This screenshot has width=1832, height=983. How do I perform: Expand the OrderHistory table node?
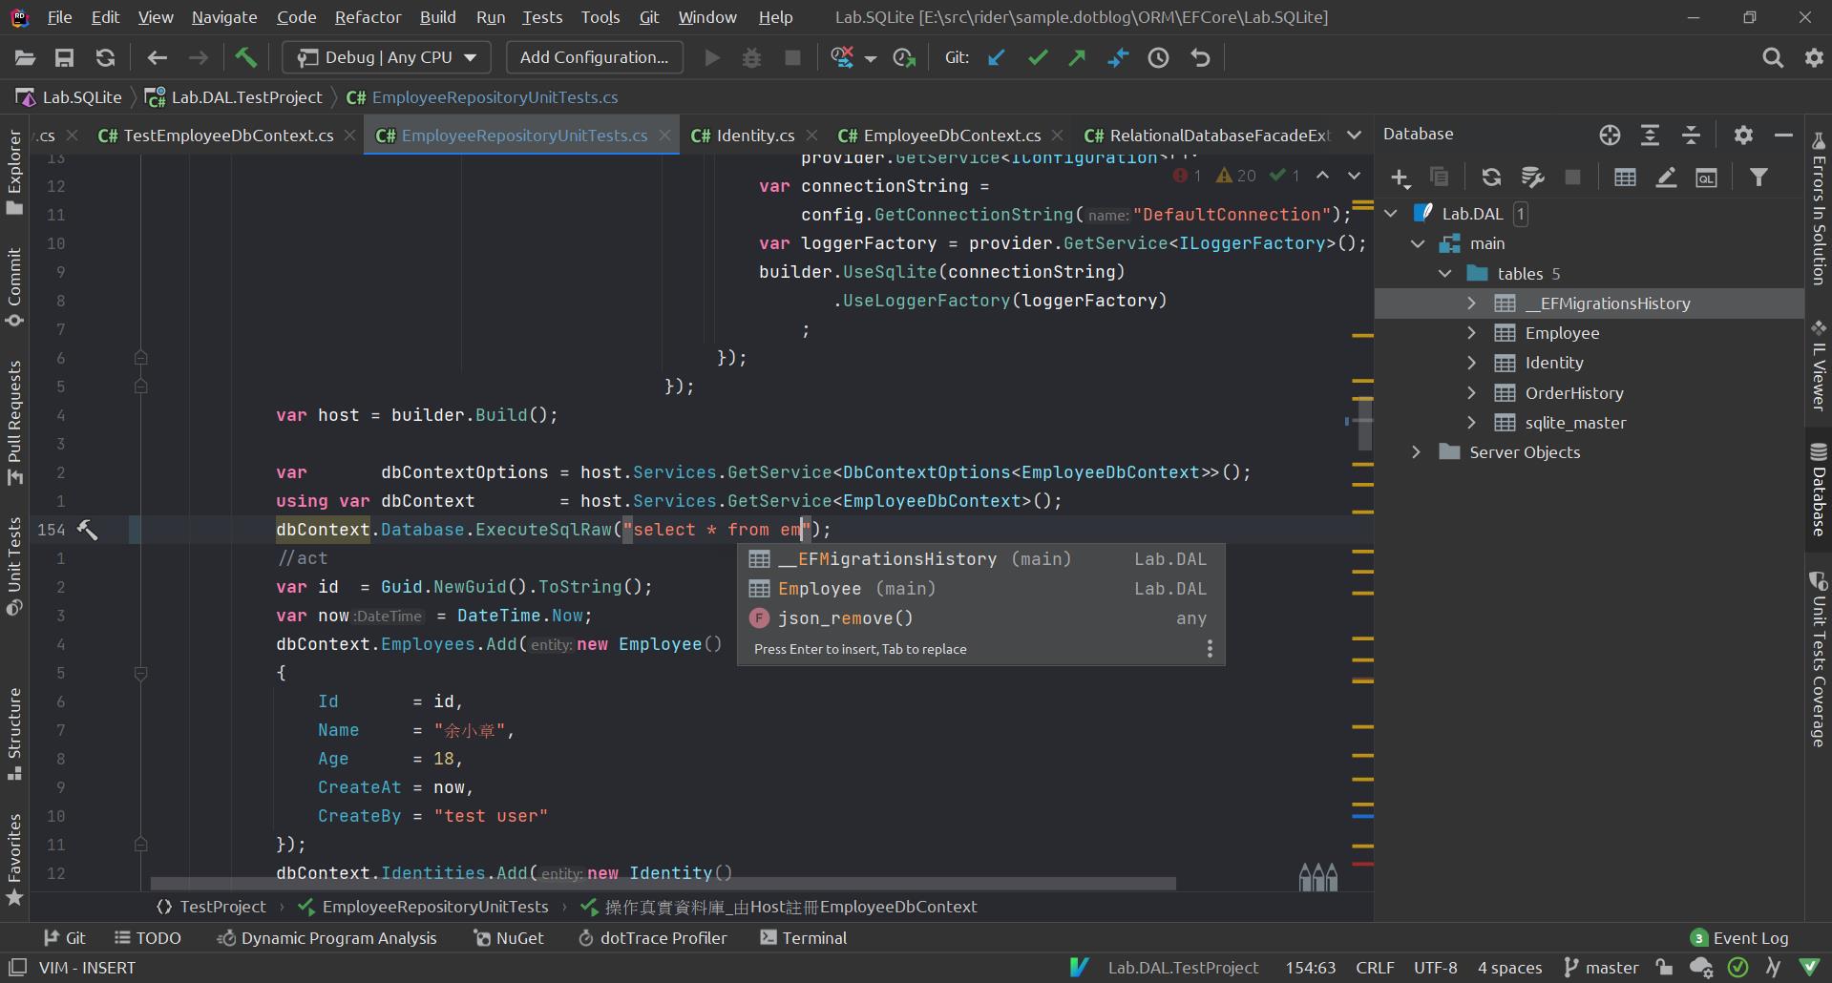click(1472, 392)
